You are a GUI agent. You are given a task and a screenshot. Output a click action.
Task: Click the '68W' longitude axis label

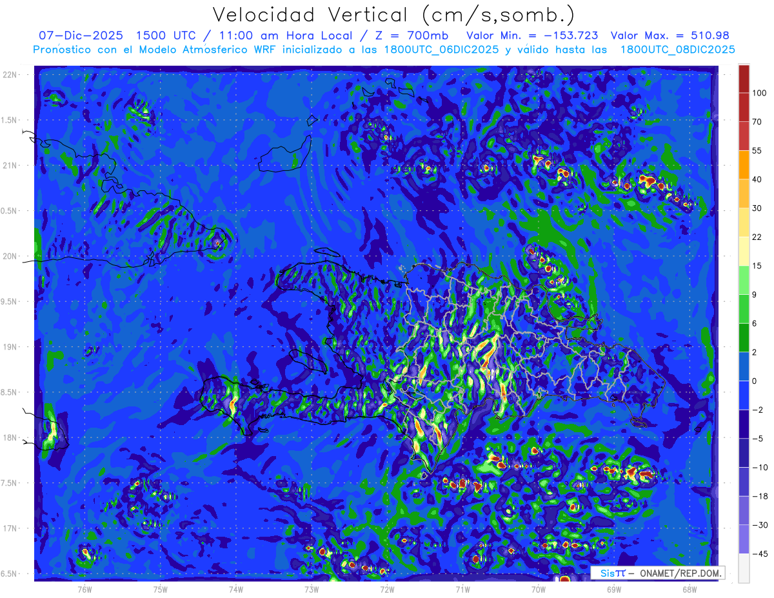coord(690,589)
